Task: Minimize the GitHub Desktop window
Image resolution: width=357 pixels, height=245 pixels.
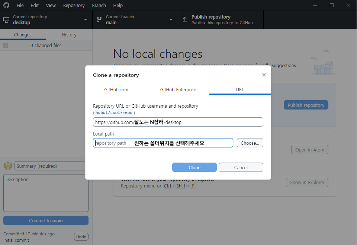Action: click(x=315, y=5)
